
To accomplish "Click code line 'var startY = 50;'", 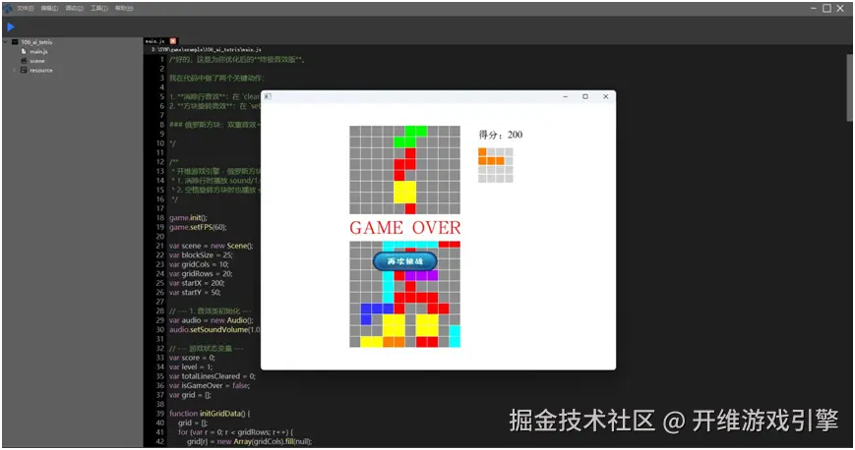I will point(195,293).
